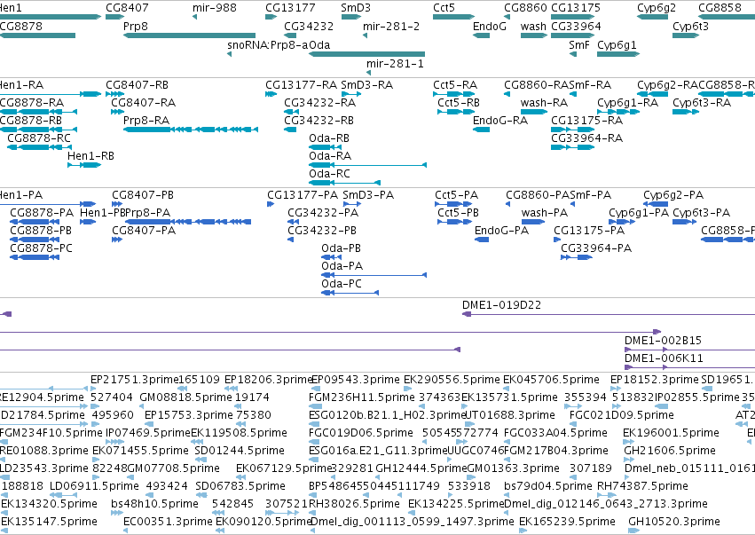This screenshot has height=535, width=755.
Task: Click the SD06783.5prime EST label
Action: coord(240,486)
